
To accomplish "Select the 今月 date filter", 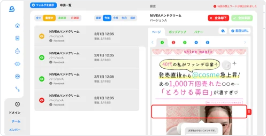I will tap(116, 18).
